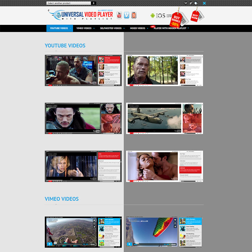The width and height of the screenshot is (252, 252).
Task: Toggle fullscreen in the dark Vimeo player
Action: click(x=89, y=244)
